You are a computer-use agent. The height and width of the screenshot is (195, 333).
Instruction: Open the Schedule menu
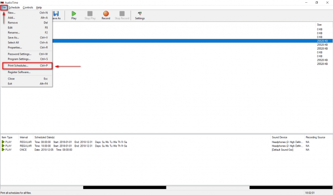tap(14, 7)
